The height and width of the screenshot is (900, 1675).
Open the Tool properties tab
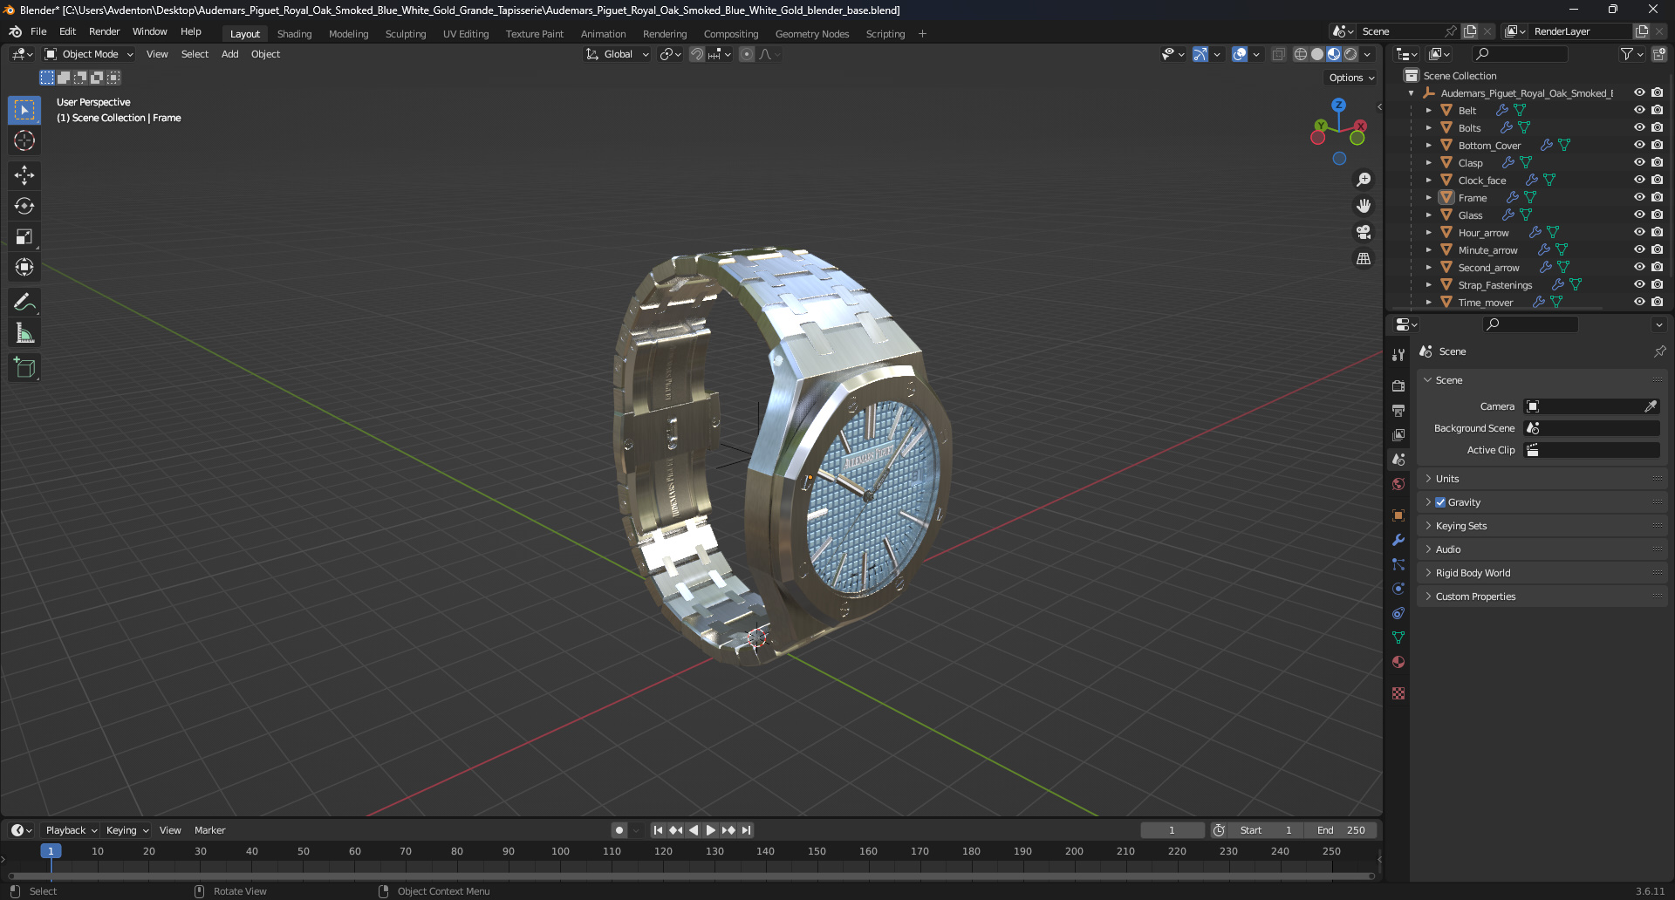pos(1398,355)
